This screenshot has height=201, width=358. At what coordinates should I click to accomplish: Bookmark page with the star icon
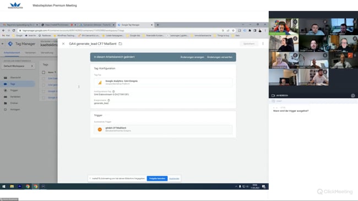click(x=233, y=30)
